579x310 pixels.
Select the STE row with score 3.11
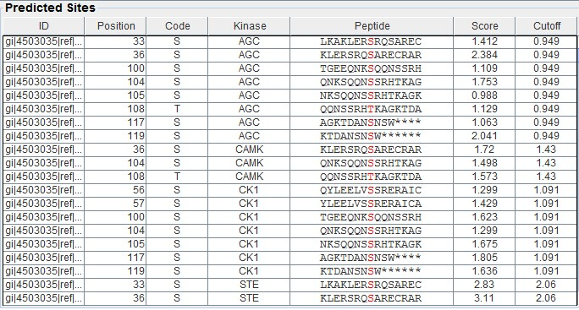pos(289,298)
